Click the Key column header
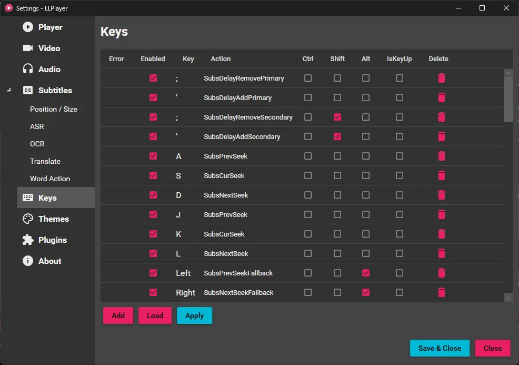Viewport: 519px width, 365px height. tap(188, 59)
